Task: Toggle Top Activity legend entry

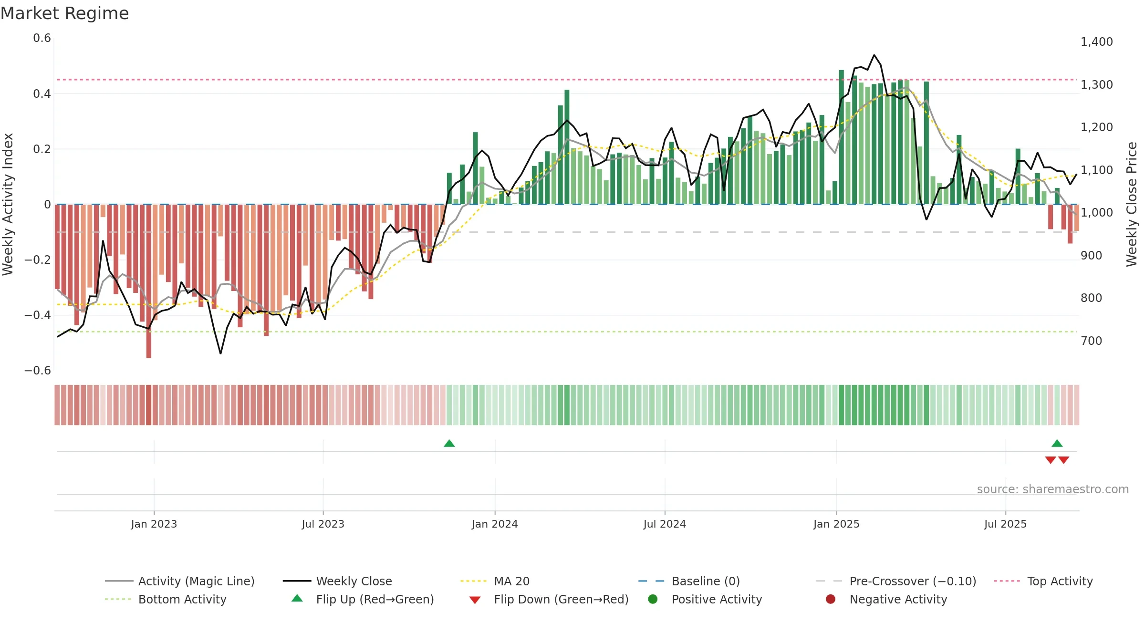Action: (1043, 581)
